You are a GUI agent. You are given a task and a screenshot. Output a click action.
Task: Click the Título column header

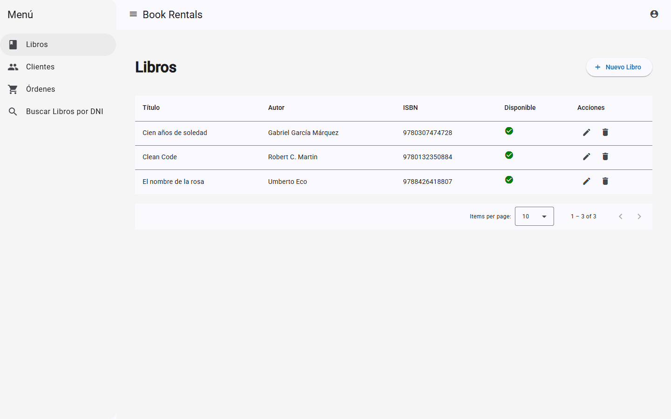(x=151, y=108)
